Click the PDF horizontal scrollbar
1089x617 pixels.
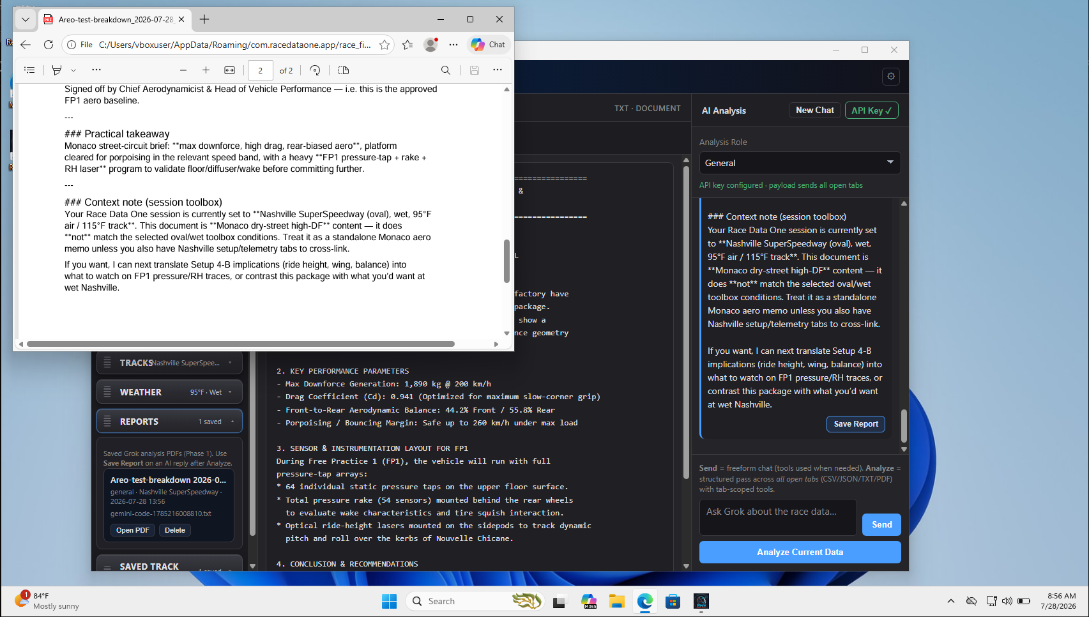241,344
